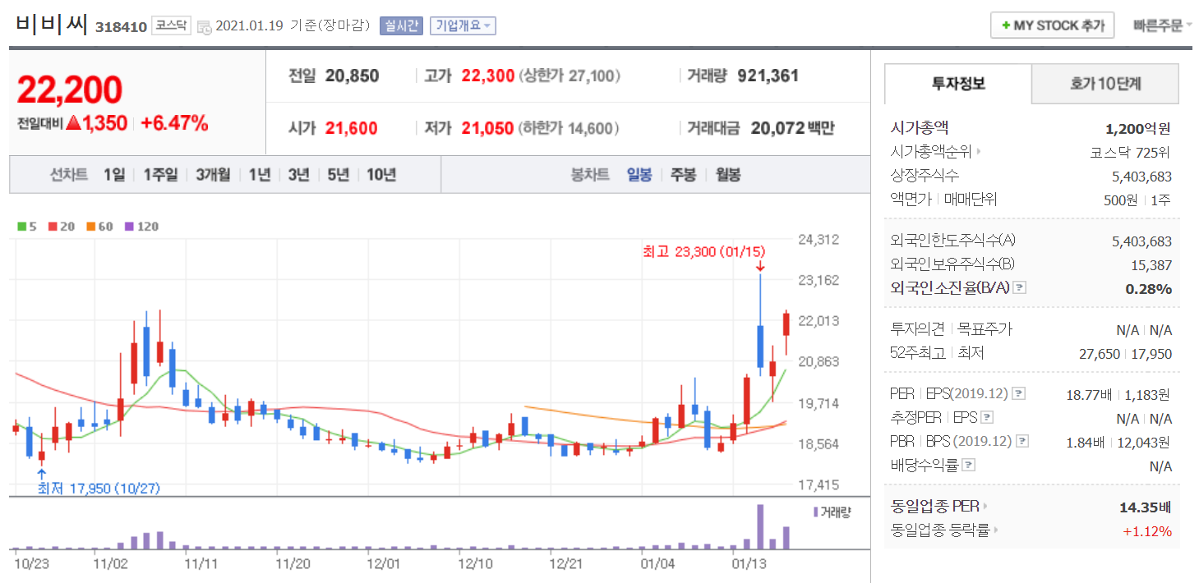
Task: Click help icon next to 추정PER EPS
Action: (987, 417)
